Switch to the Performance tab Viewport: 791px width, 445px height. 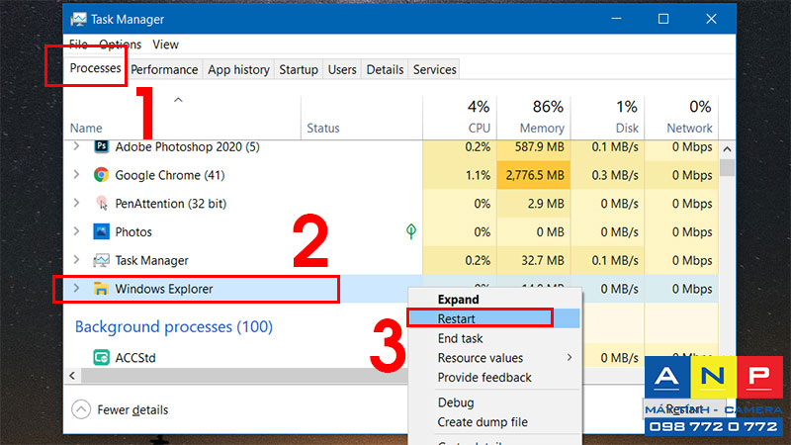pyautogui.click(x=164, y=69)
